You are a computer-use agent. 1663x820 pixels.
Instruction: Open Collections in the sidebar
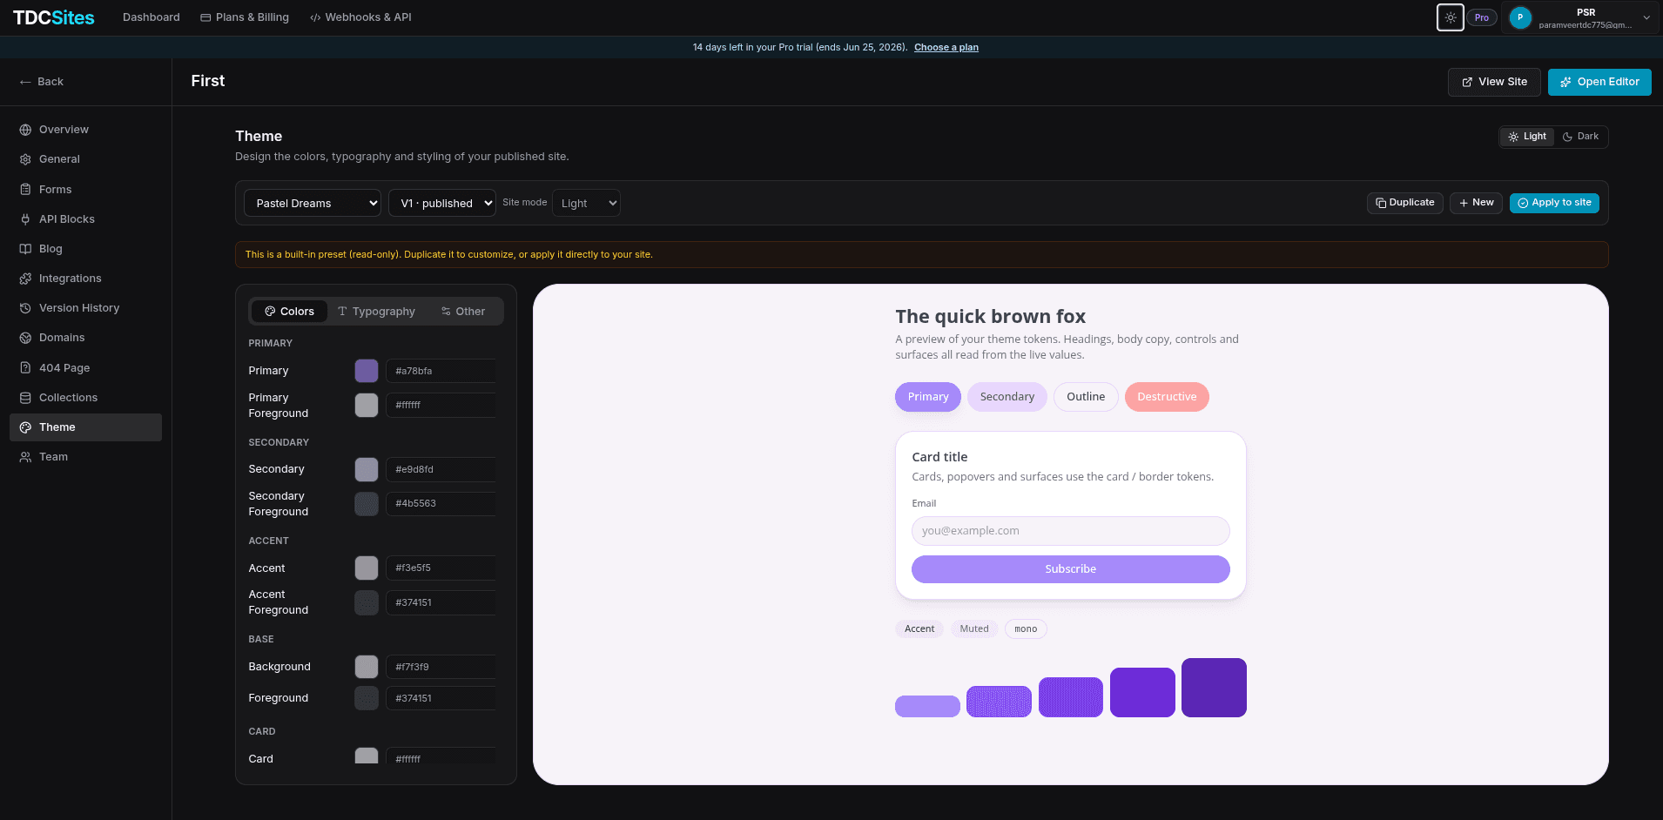(85, 398)
